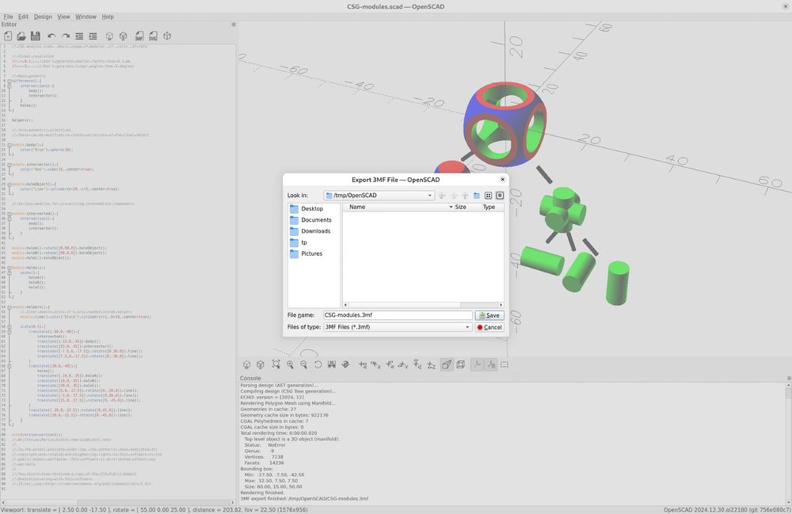Viewport: 792px width, 514px height.
Task: Toggle Show Scale Markers in viewport toolbar
Action: click(x=491, y=364)
